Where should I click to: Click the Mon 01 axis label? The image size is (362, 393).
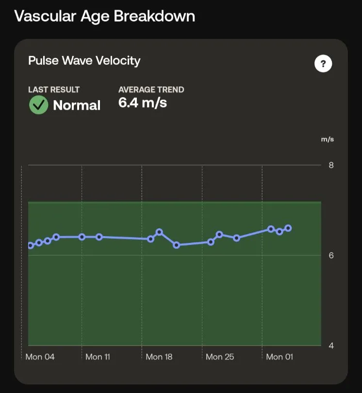[x=280, y=357]
